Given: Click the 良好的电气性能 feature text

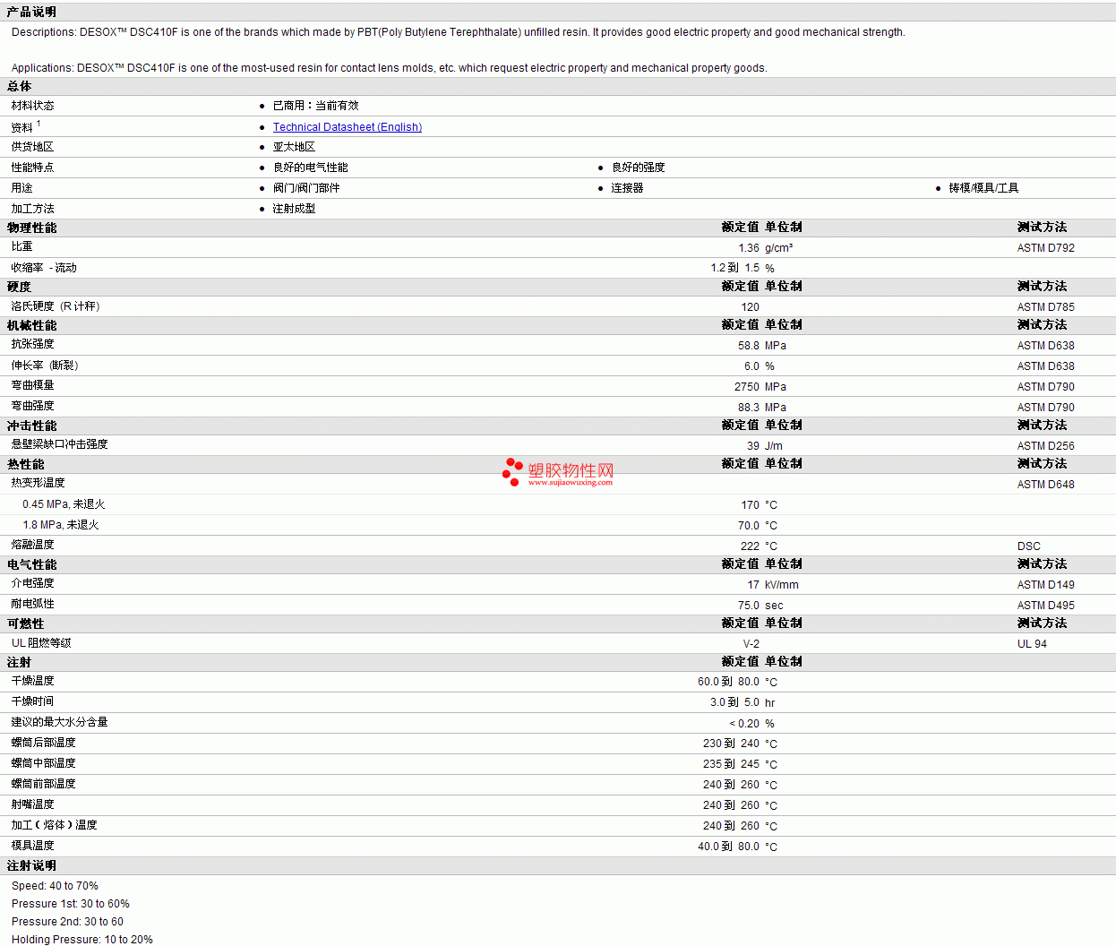Looking at the screenshot, I should (x=310, y=168).
